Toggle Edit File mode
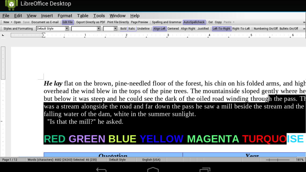 (68, 22)
